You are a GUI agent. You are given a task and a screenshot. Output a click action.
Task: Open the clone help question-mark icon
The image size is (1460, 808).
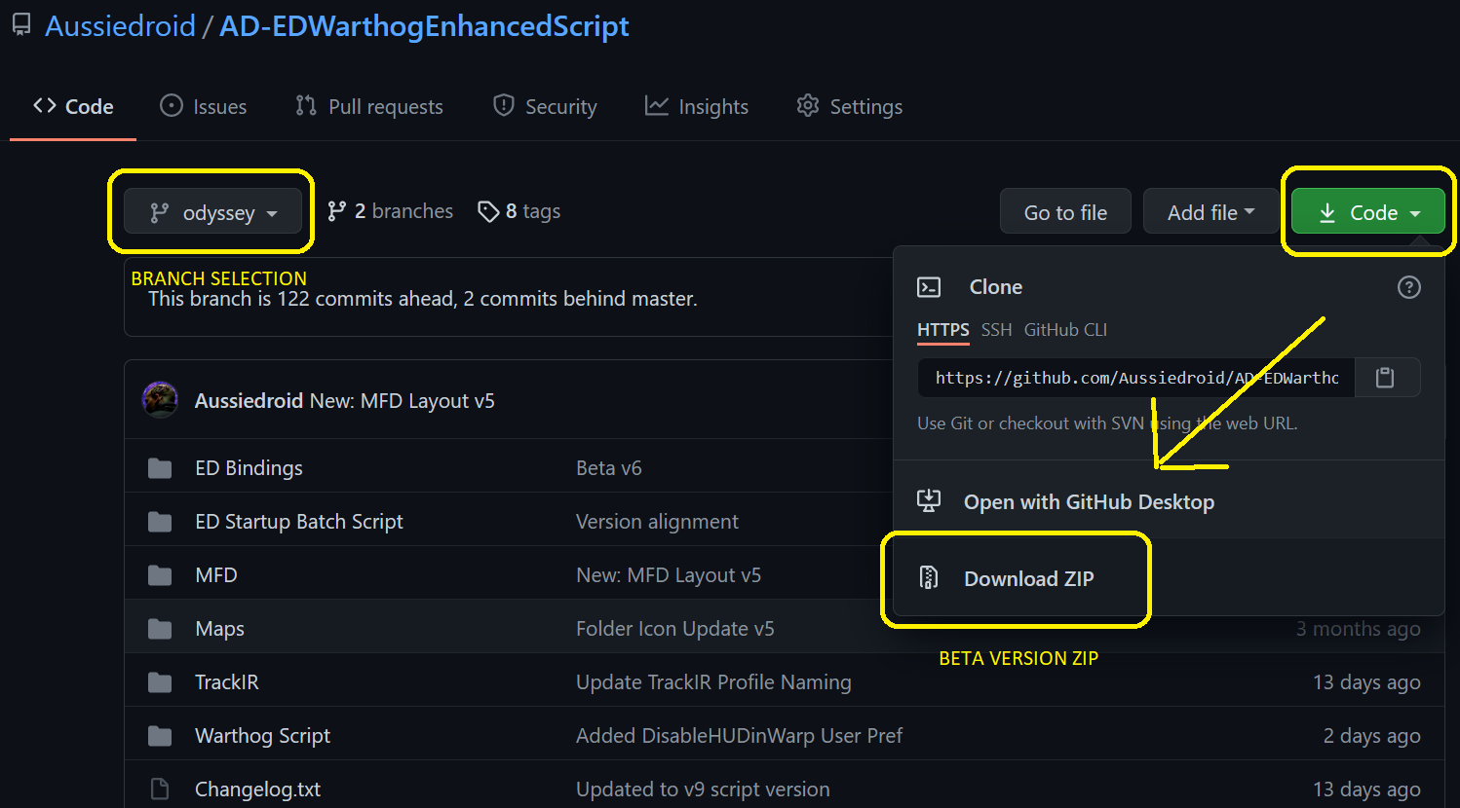[x=1408, y=287]
